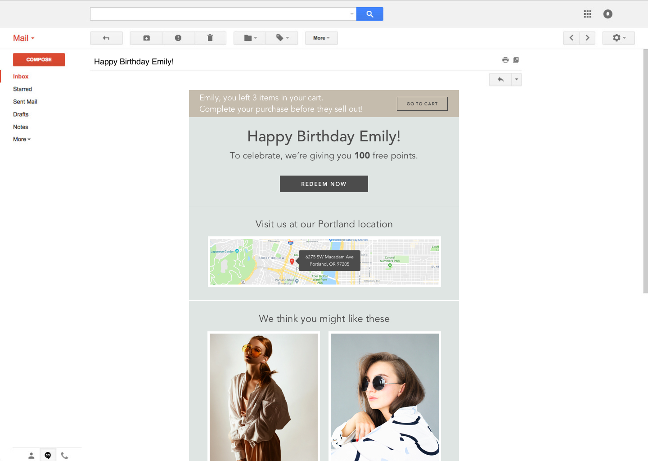This screenshot has width=648, height=461.
Task: Open the Drafts folder
Action: tap(21, 114)
